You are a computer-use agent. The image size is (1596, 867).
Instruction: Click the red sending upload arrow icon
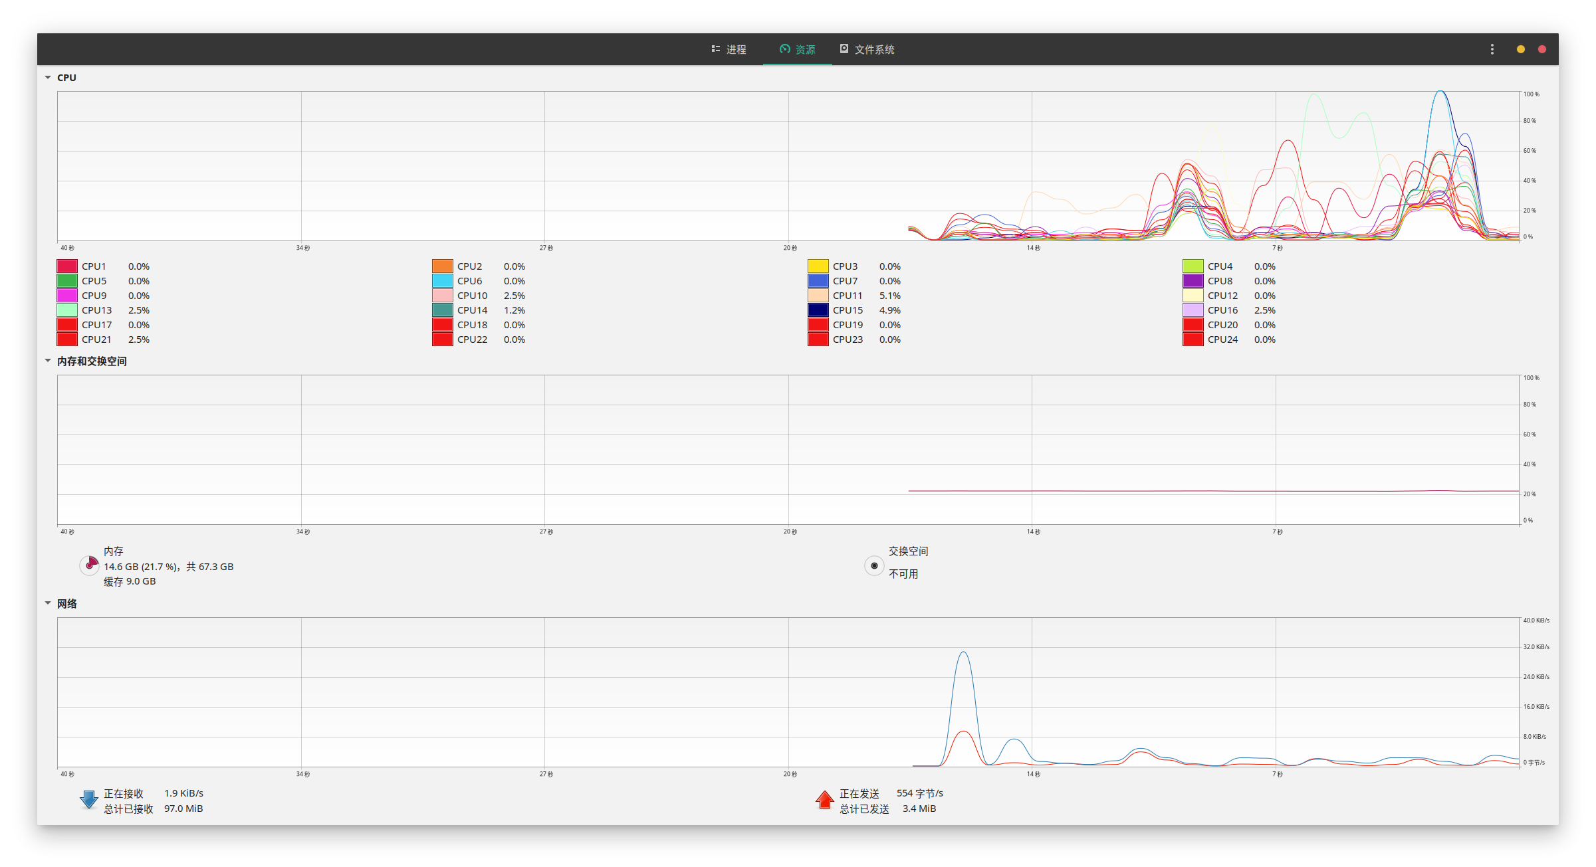824,800
